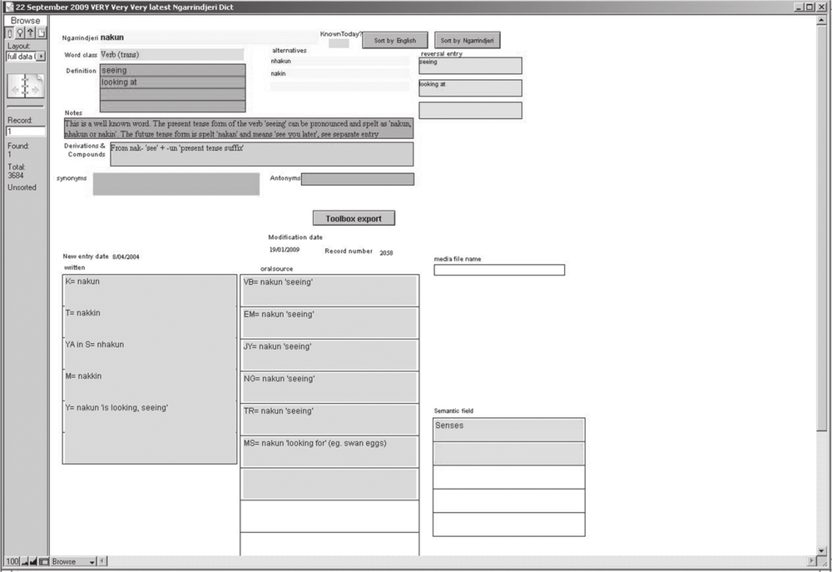This screenshot has width=832, height=572.
Task: Click the Semantic field 'Senses' row
Action: (x=509, y=430)
